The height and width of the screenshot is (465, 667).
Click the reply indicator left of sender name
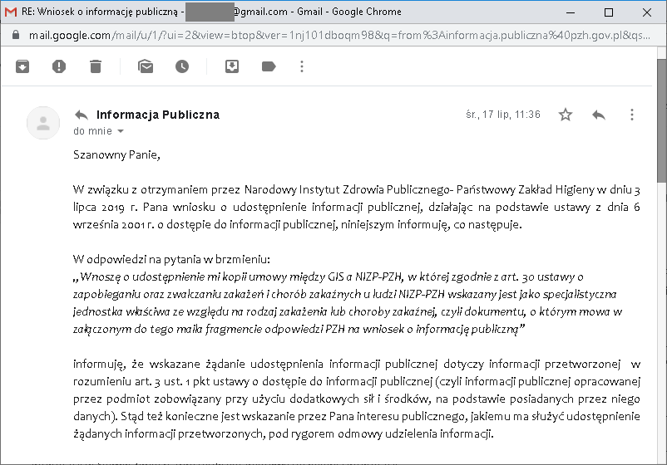pos(82,115)
